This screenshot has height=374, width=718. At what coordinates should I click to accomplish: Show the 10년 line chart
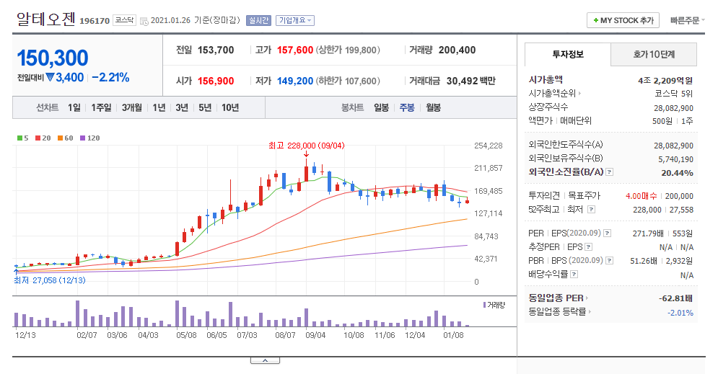230,107
